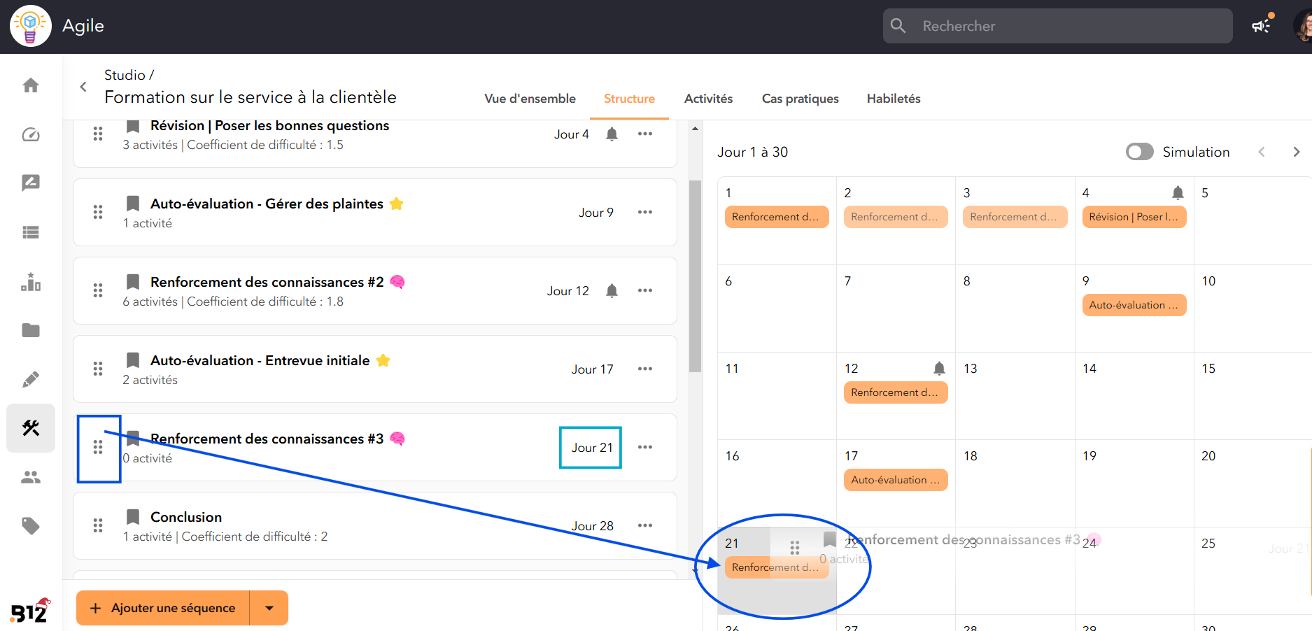Open the Habiletés tab
1312x631 pixels.
tap(894, 99)
